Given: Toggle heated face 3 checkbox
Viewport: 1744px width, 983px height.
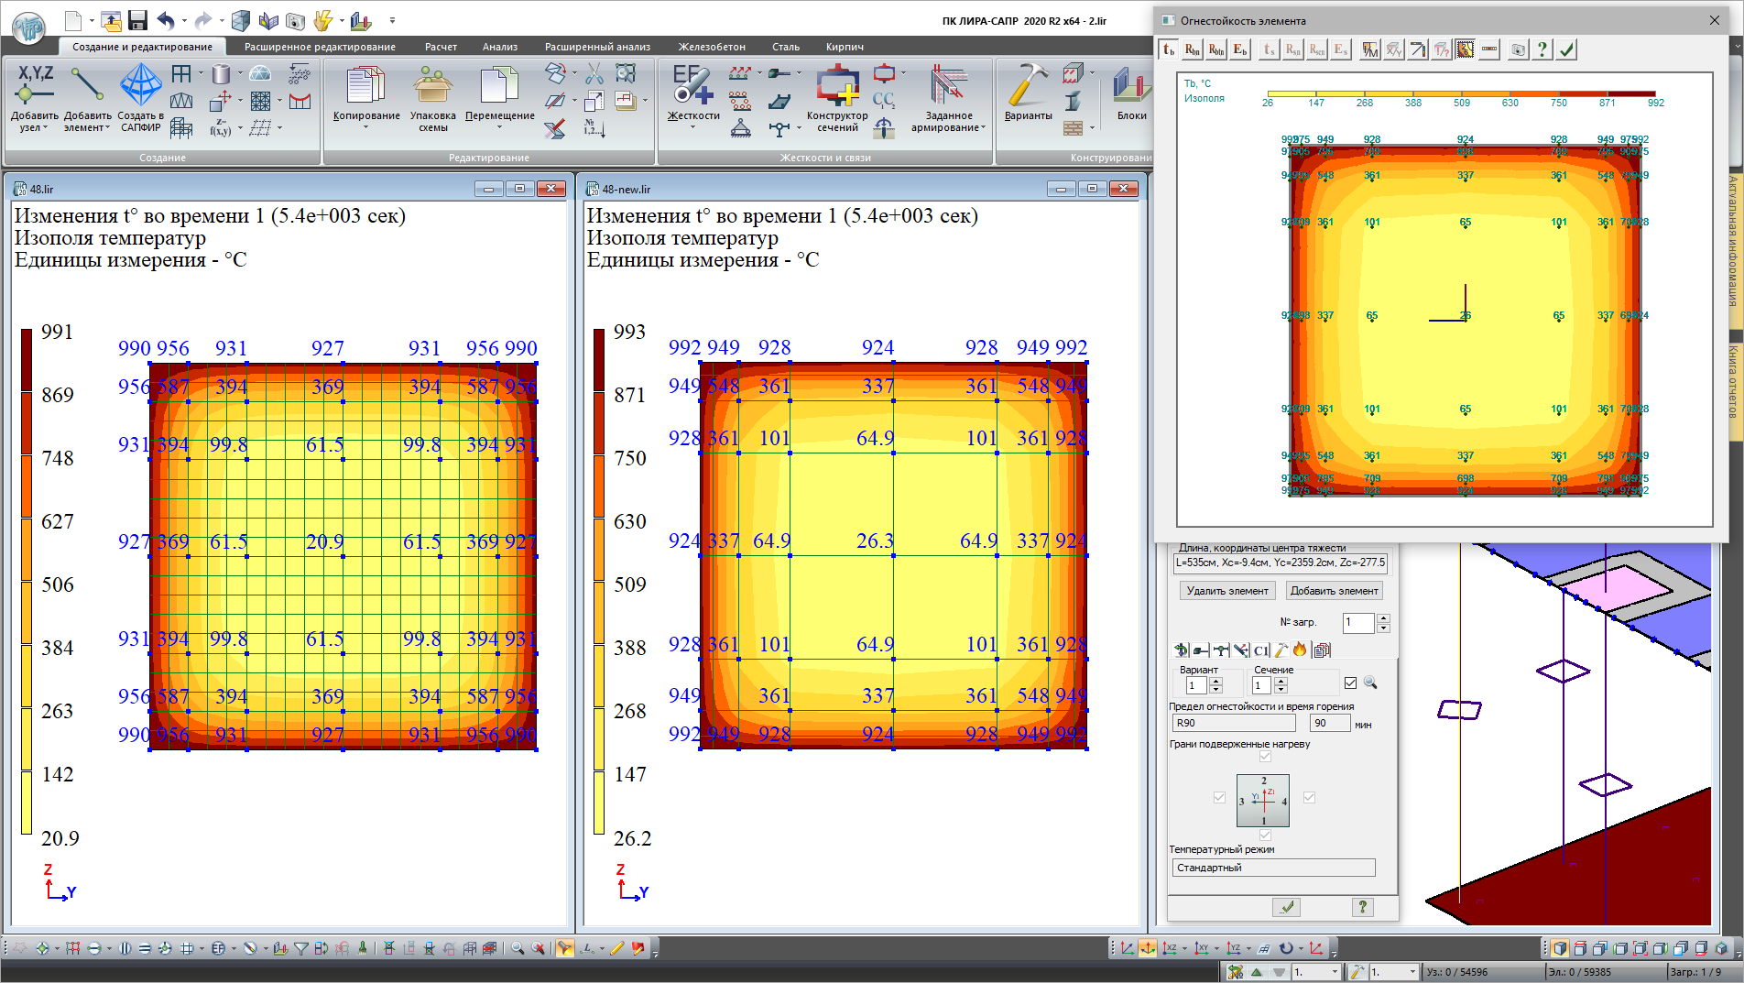Looking at the screenshot, I should click(1219, 797).
